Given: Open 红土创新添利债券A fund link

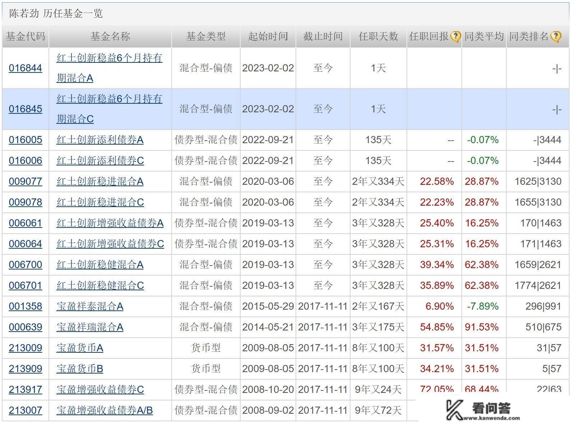Looking at the screenshot, I should coord(100,140).
